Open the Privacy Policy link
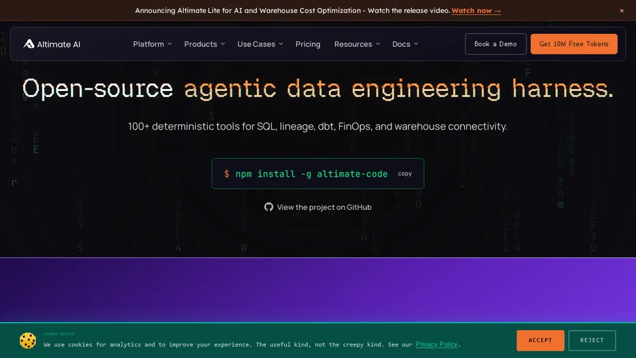Screen dimensions: 636x358 (x=436, y=344)
